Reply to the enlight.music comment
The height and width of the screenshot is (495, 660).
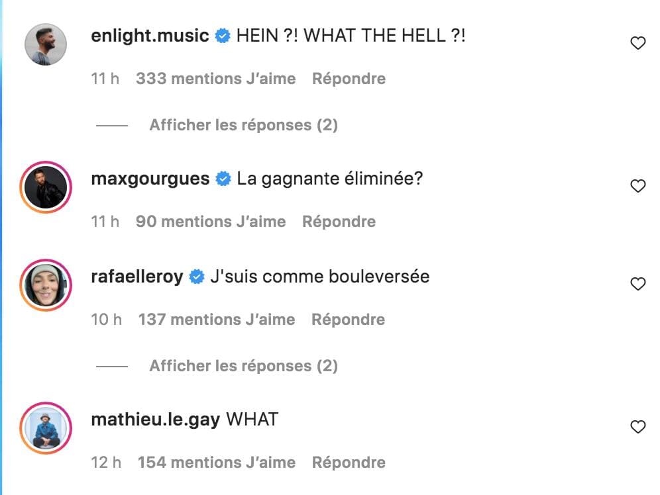coord(349,79)
